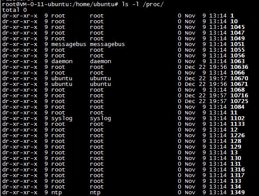Click the syslog owner name

(62, 119)
